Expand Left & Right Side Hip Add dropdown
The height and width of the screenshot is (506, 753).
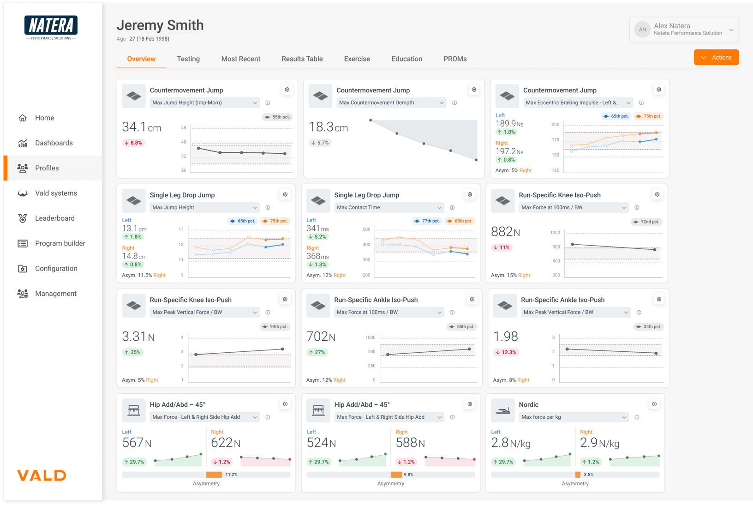pyautogui.click(x=205, y=417)
